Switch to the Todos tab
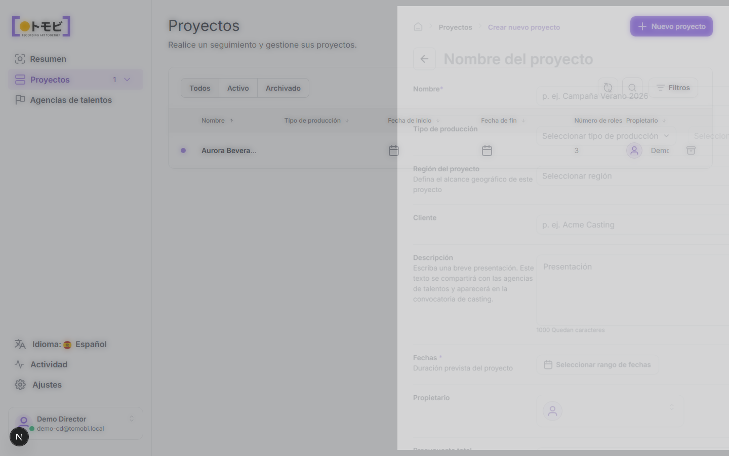 click(200, 88)
